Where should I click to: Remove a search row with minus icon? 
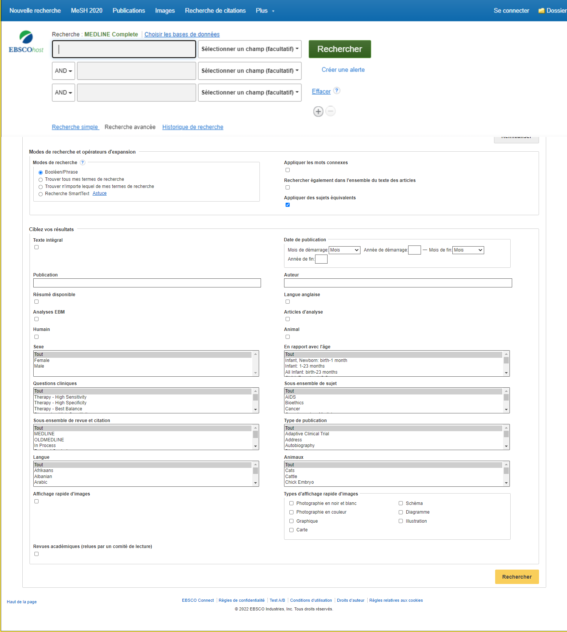pyautogui.click(x=330, y=111)
